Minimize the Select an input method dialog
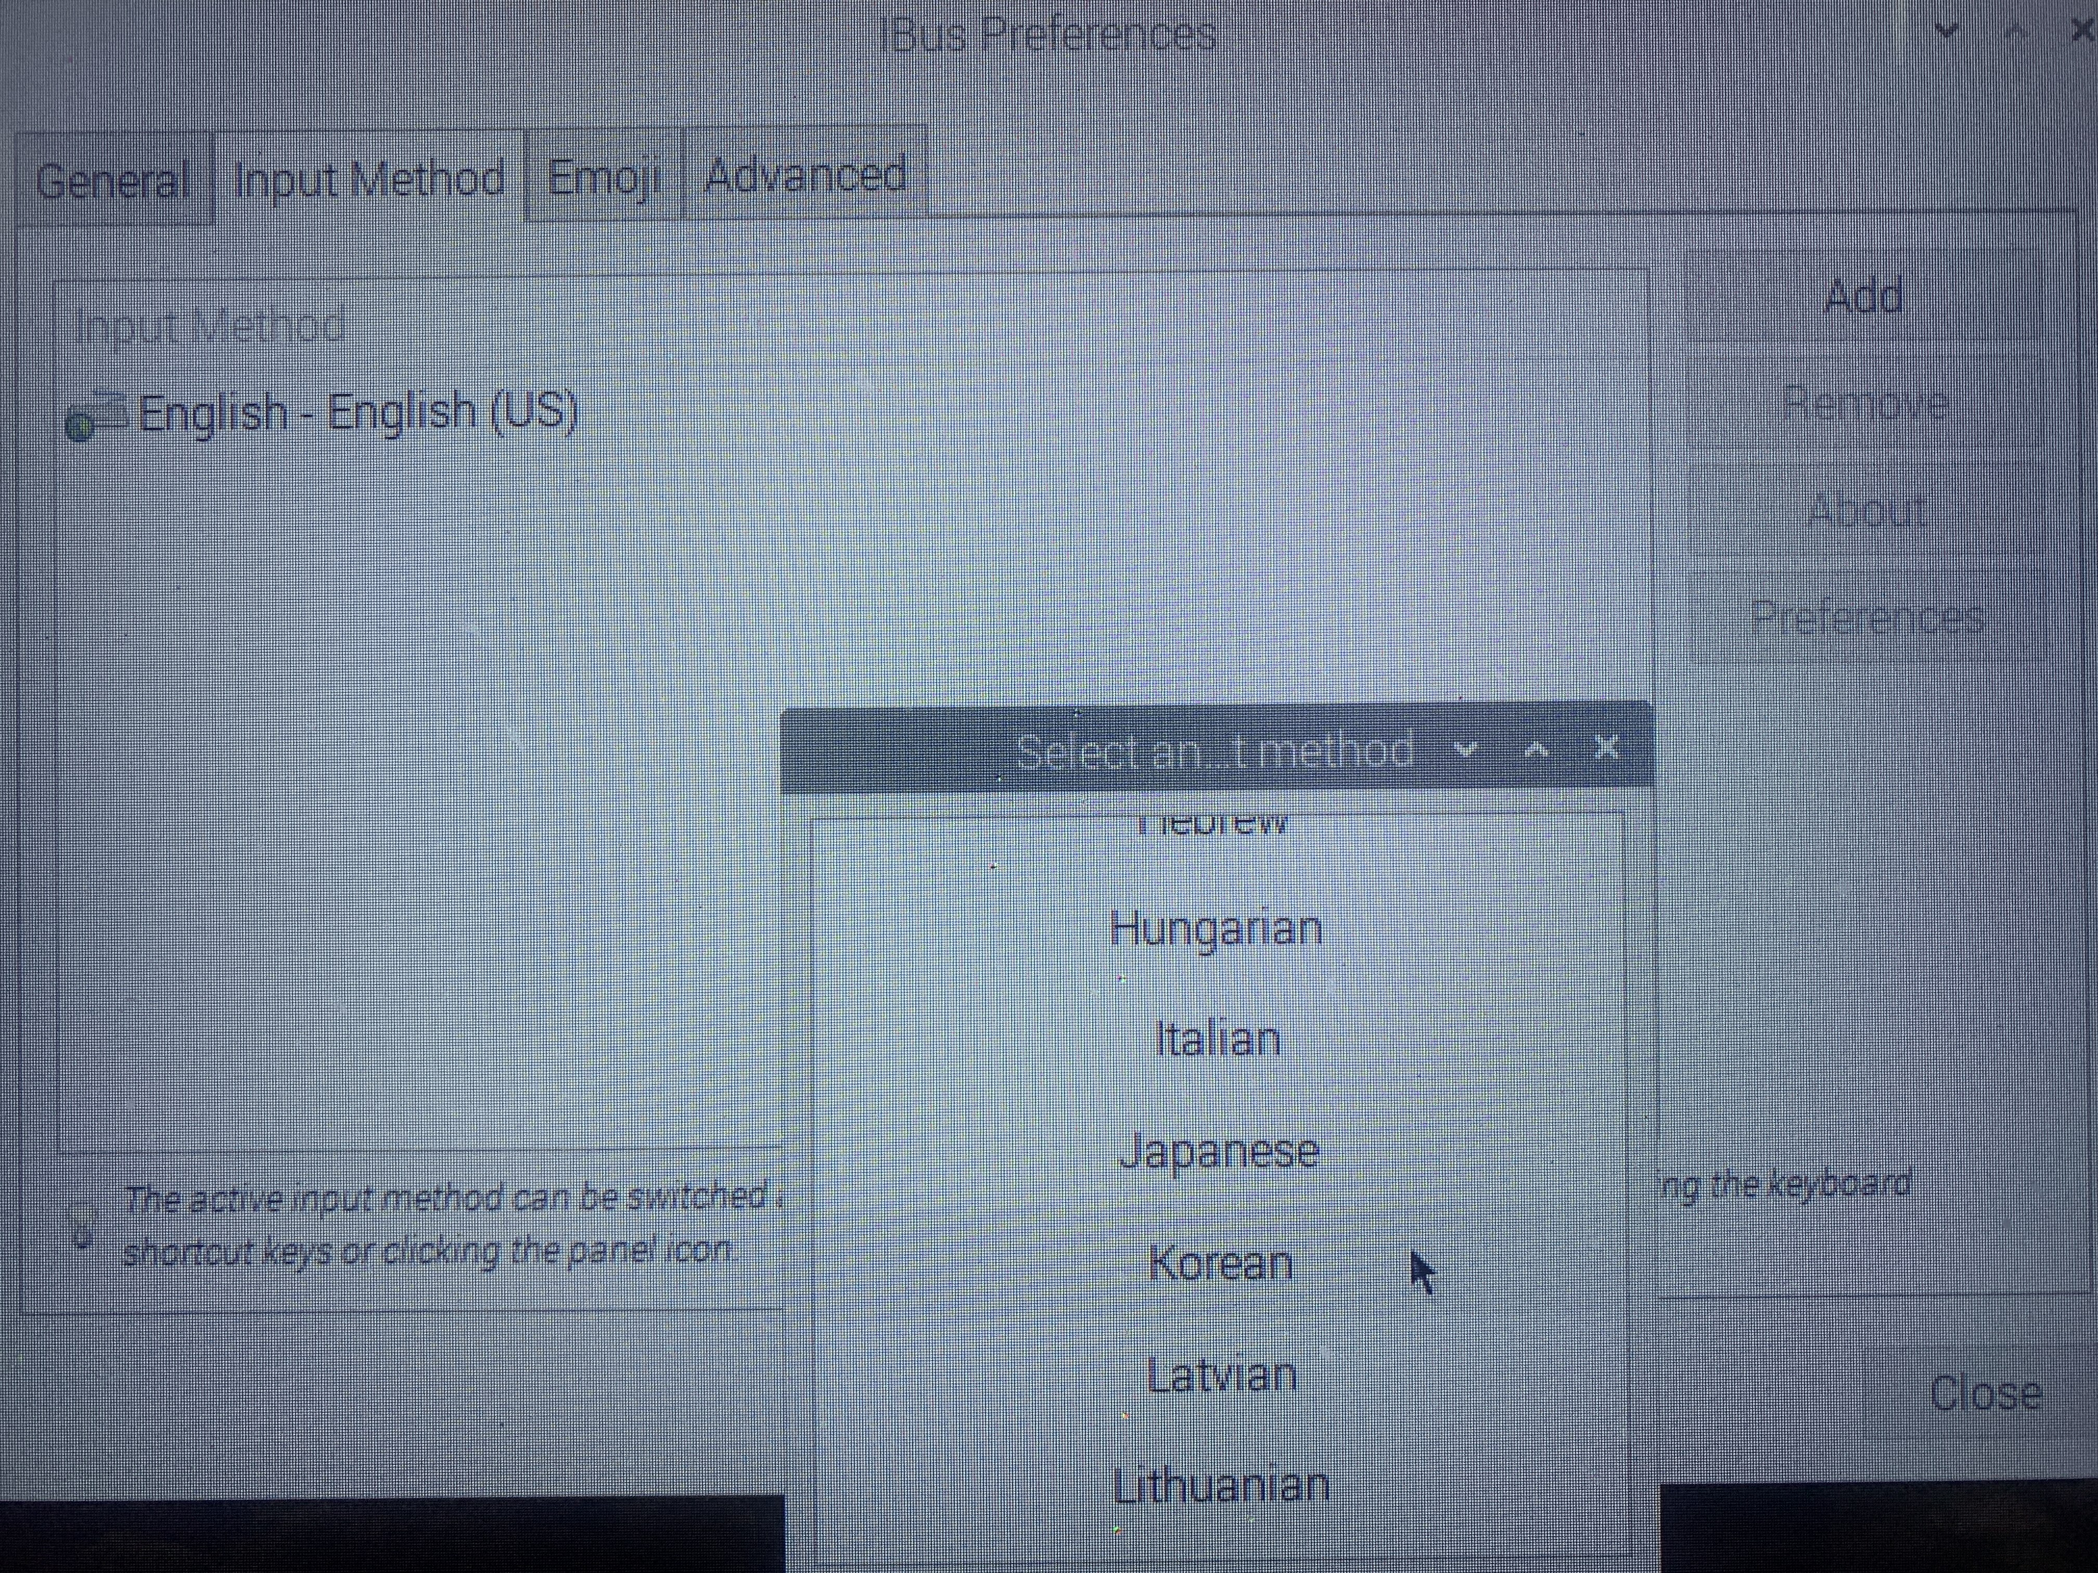Screen dimensions: 2098x1573 (1466, 750)
